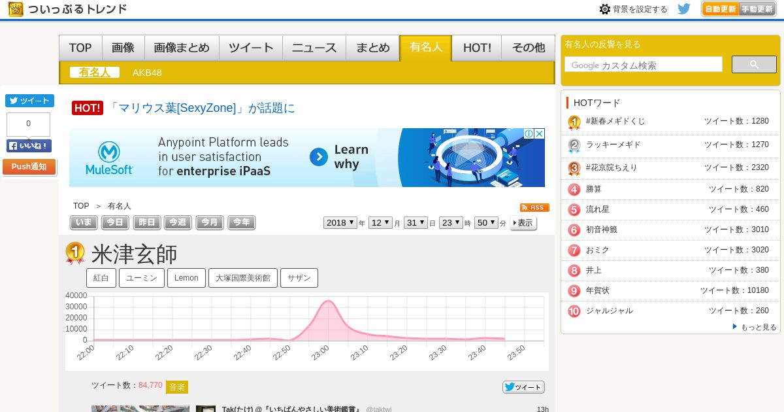Click the 今月 time filter button
Screen dimensions: 784x412
(210, 222)
